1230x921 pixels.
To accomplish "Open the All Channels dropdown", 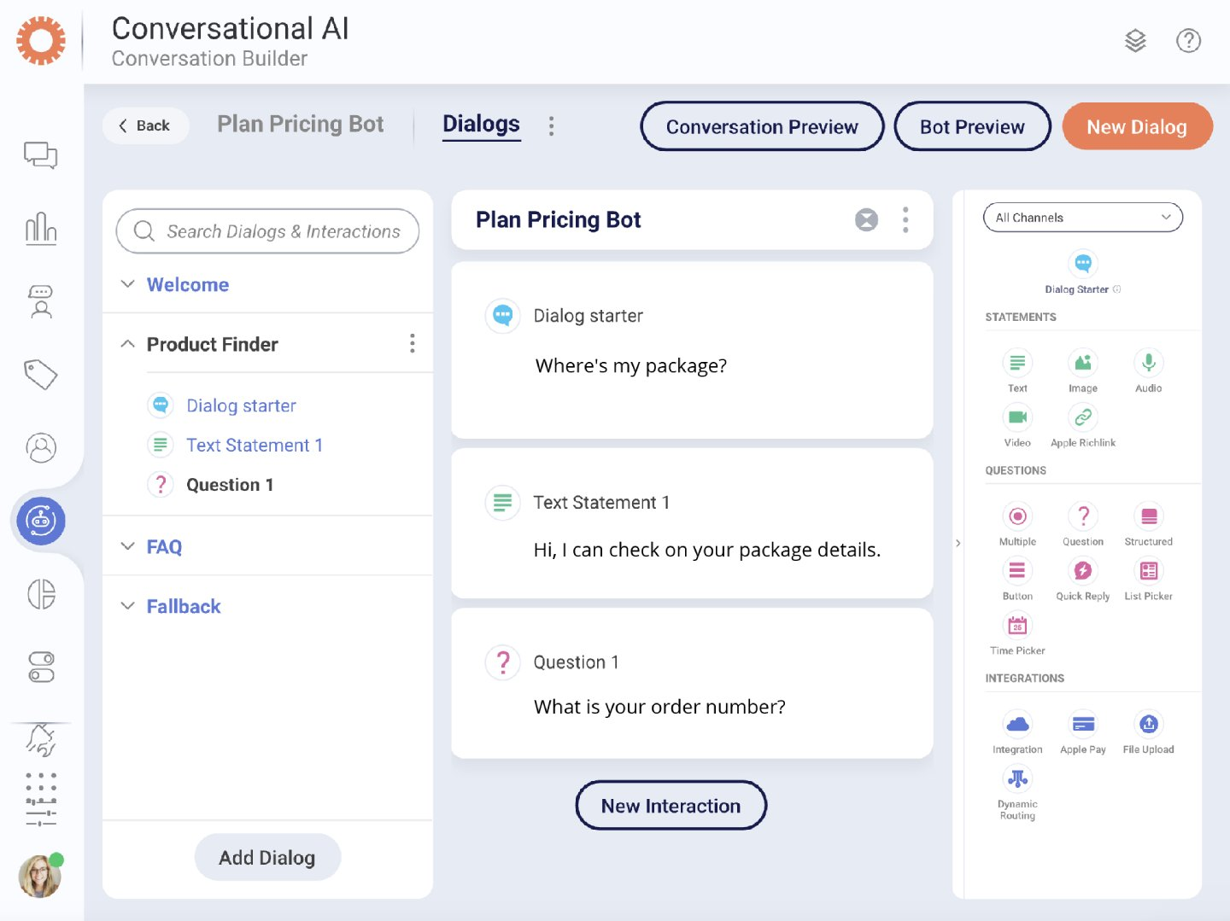I will (x=1082, y=218).
